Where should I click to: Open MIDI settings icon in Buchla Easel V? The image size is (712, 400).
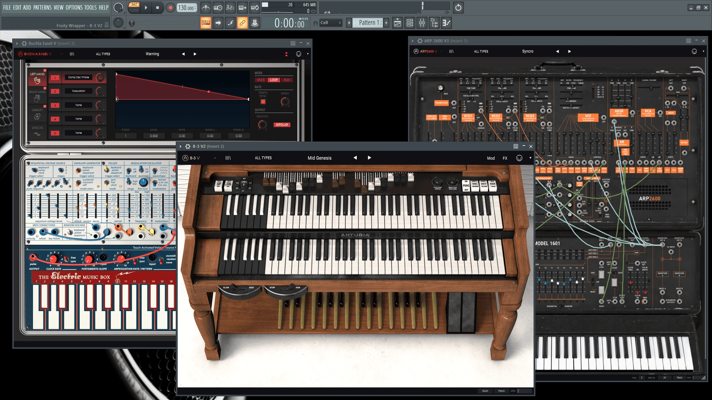[x=299, y=54]
